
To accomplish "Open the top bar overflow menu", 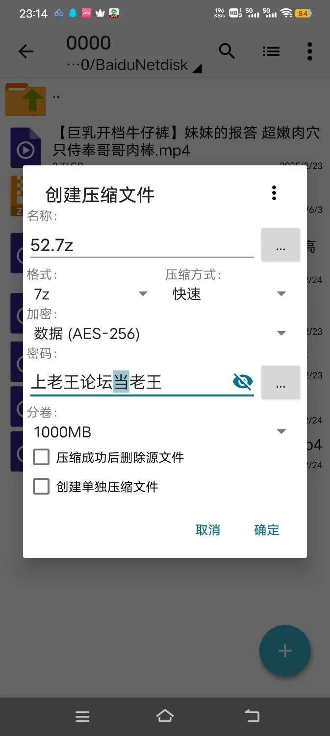I will pyautogui.click(x=309, y=51).
